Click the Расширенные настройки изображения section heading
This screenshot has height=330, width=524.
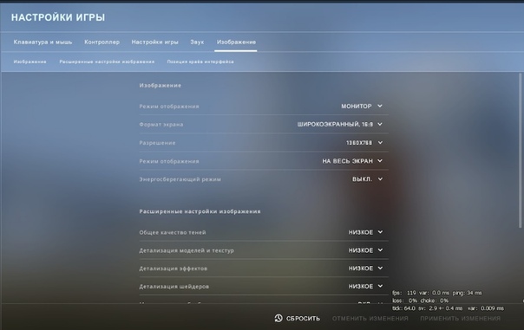point(200,211)
